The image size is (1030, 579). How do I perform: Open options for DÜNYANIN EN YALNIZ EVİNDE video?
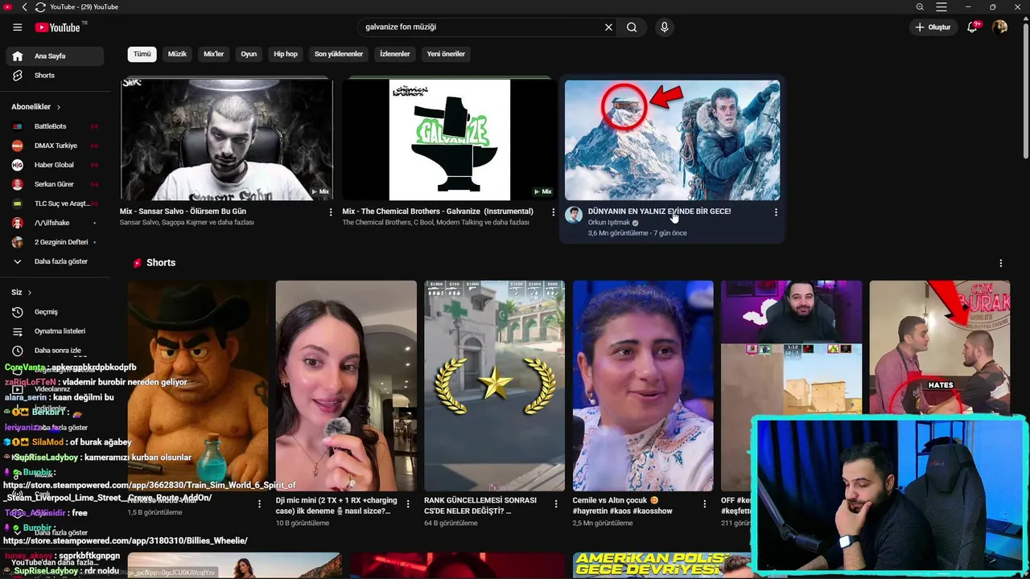776,212
